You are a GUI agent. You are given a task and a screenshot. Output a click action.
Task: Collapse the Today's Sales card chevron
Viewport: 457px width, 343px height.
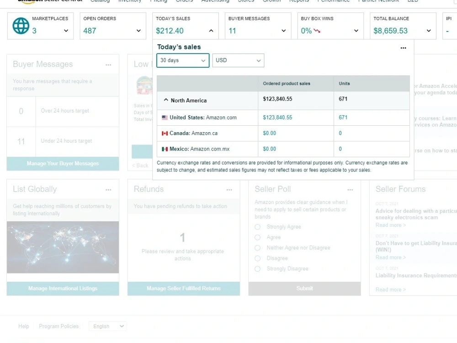pos(211,31)
